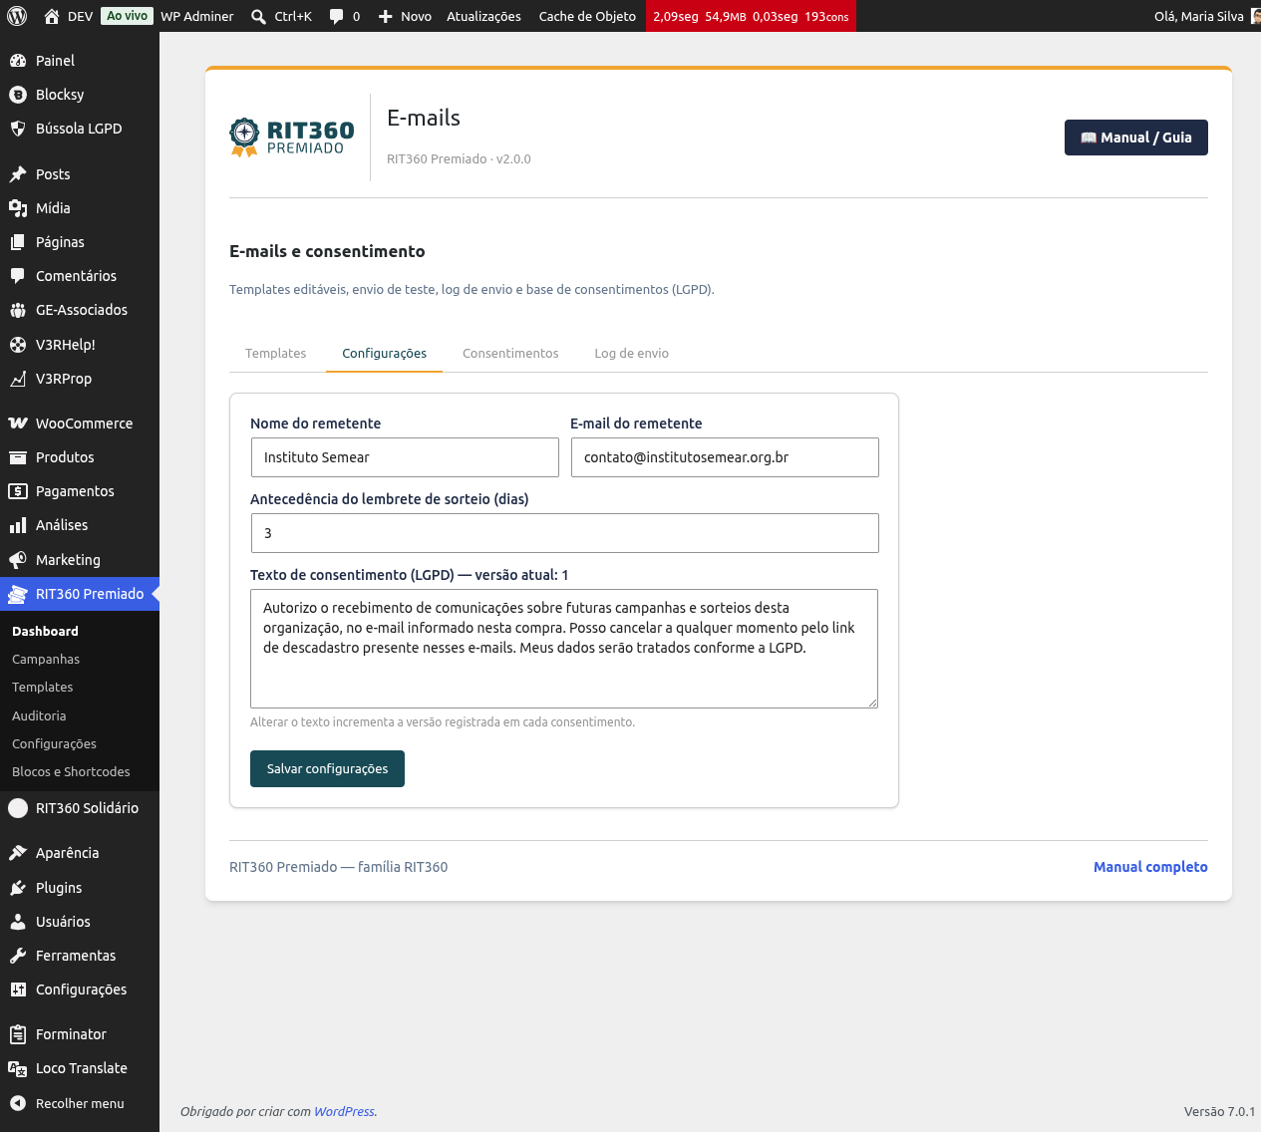Click the GE-Associados group icon
The height and width of the screenshot is (1132, 1261).
(x=18, y=310)
